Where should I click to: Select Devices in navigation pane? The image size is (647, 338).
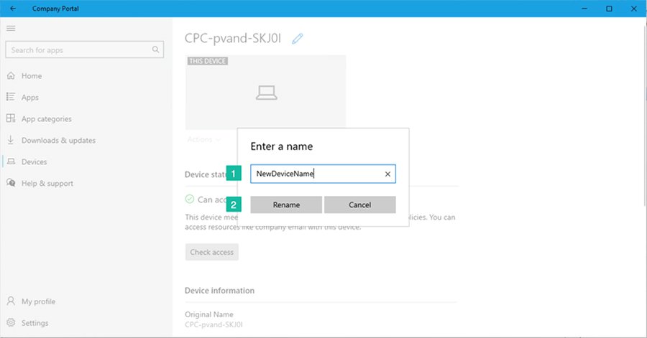coord(34,162)
